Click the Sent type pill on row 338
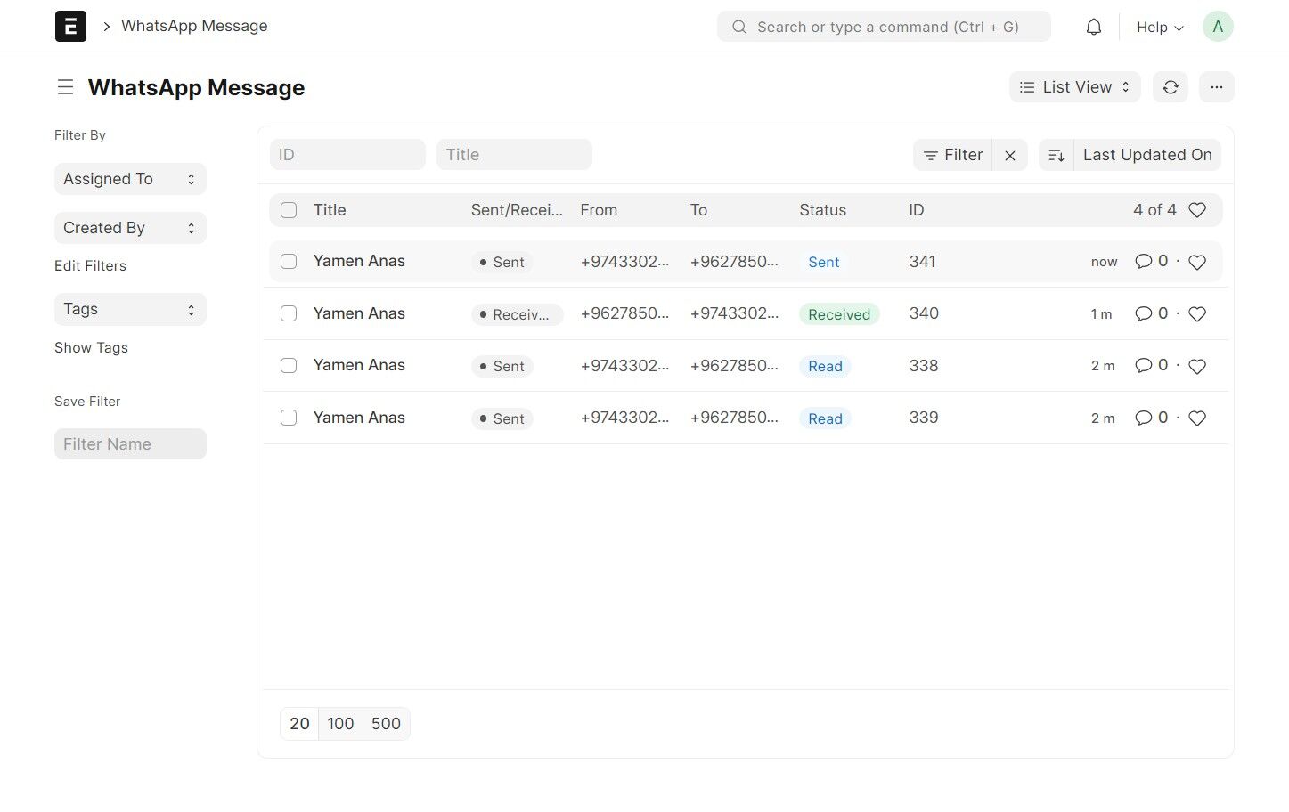Viewport: 1289px width, 812px height. (502, 366)
